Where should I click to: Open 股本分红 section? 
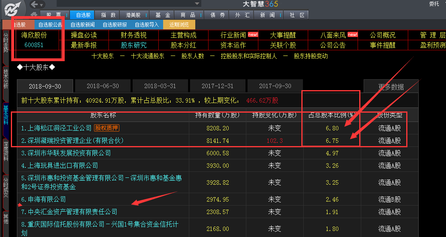point(184,45)
